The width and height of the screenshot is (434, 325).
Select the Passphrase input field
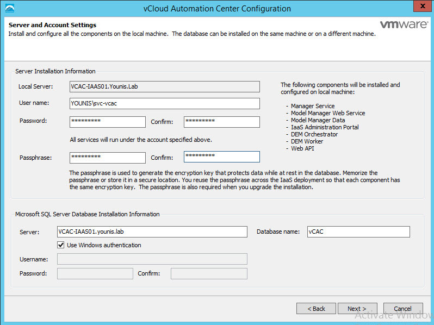pyautogui.click(x=107, y=157)
